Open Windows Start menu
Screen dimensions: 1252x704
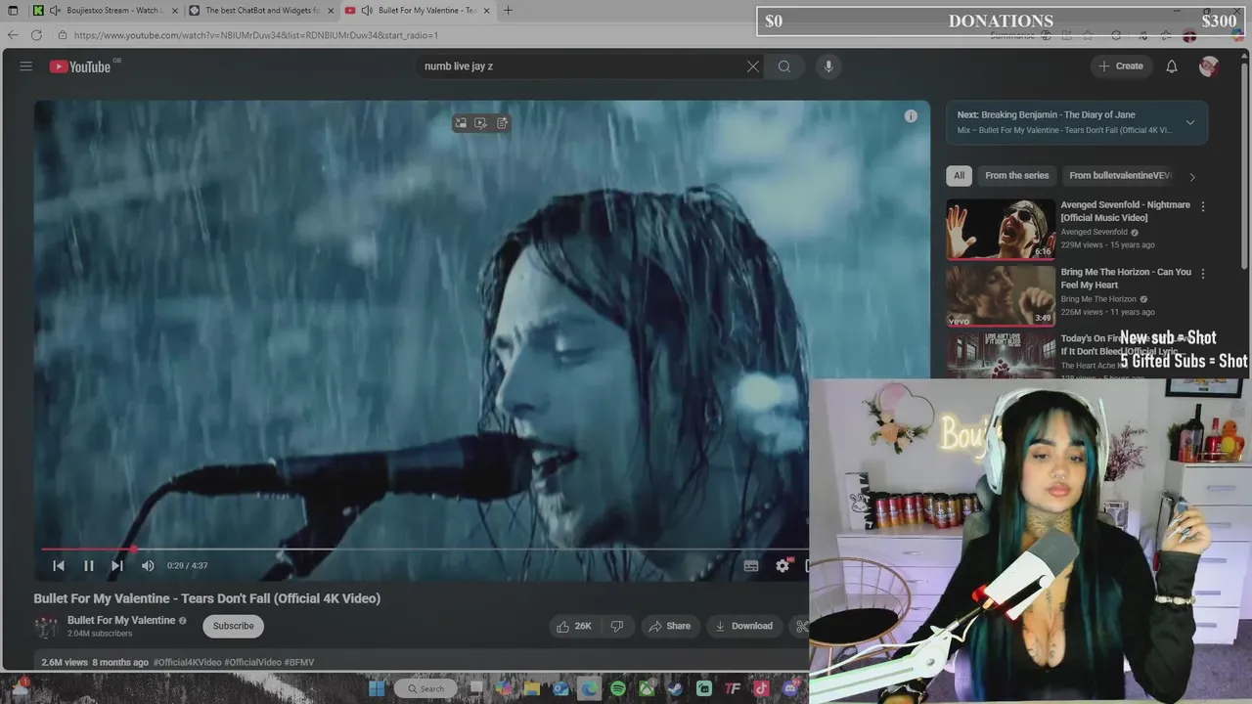point(377,688)
